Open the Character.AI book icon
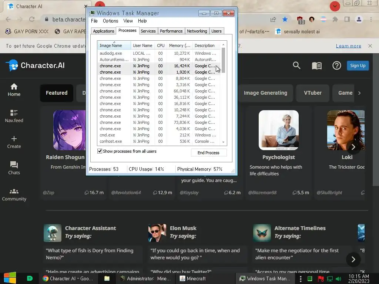This screenshot has height=284, width=379. point(317,66)
